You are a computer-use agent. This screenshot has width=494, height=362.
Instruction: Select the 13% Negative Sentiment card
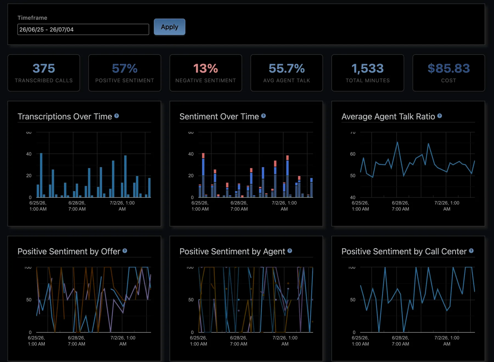(x=206, y=73)
